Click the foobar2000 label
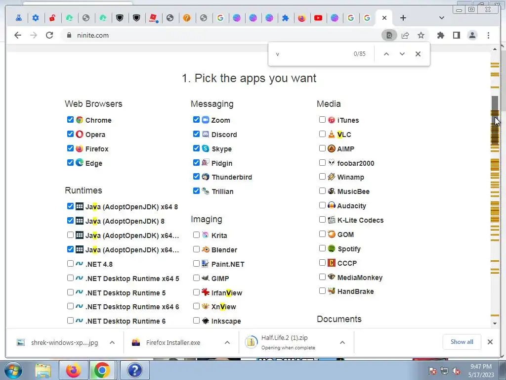Screen dimensions: 506x380 point(356,163)
